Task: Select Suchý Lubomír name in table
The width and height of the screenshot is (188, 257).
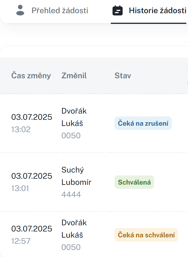Action: pyautogui.click(x=76, y=176)
